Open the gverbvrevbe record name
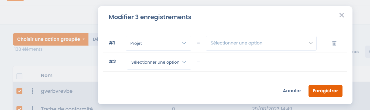The image size is (370, 110). click(x=57, y=91)
